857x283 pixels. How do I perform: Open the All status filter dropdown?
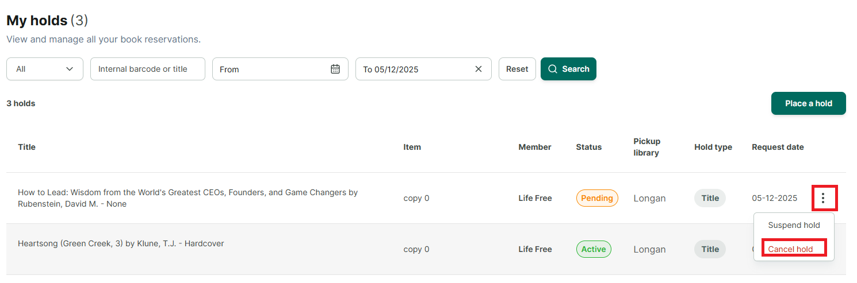pos(45,69)
